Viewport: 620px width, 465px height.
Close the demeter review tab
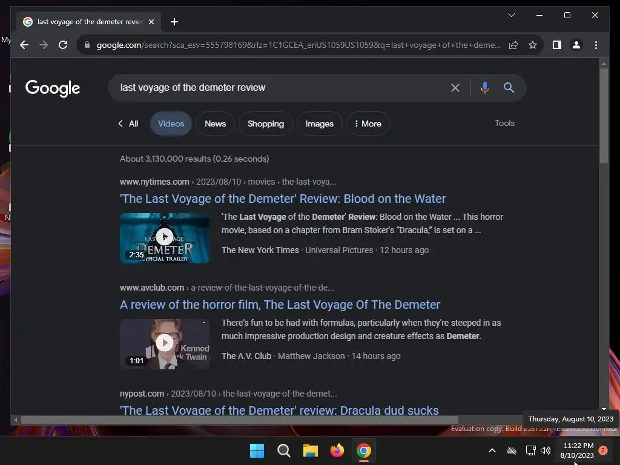151,22
